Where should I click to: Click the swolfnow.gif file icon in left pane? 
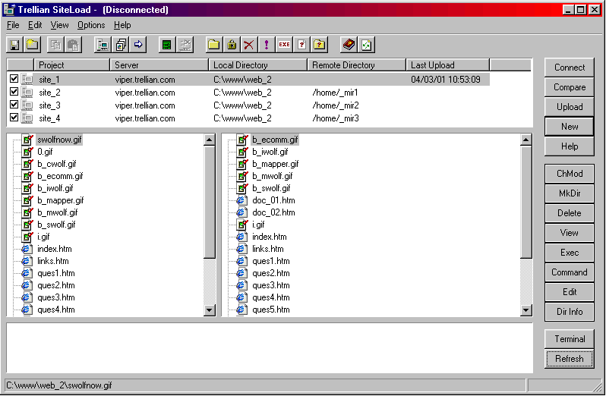click(27, 140)
